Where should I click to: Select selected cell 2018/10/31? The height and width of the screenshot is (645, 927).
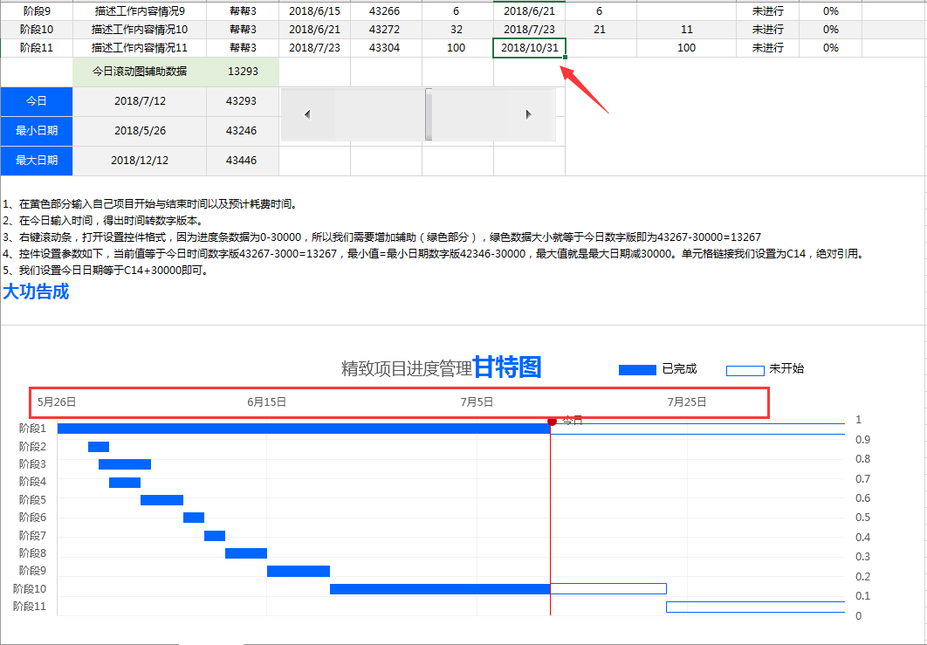[530, 48]
